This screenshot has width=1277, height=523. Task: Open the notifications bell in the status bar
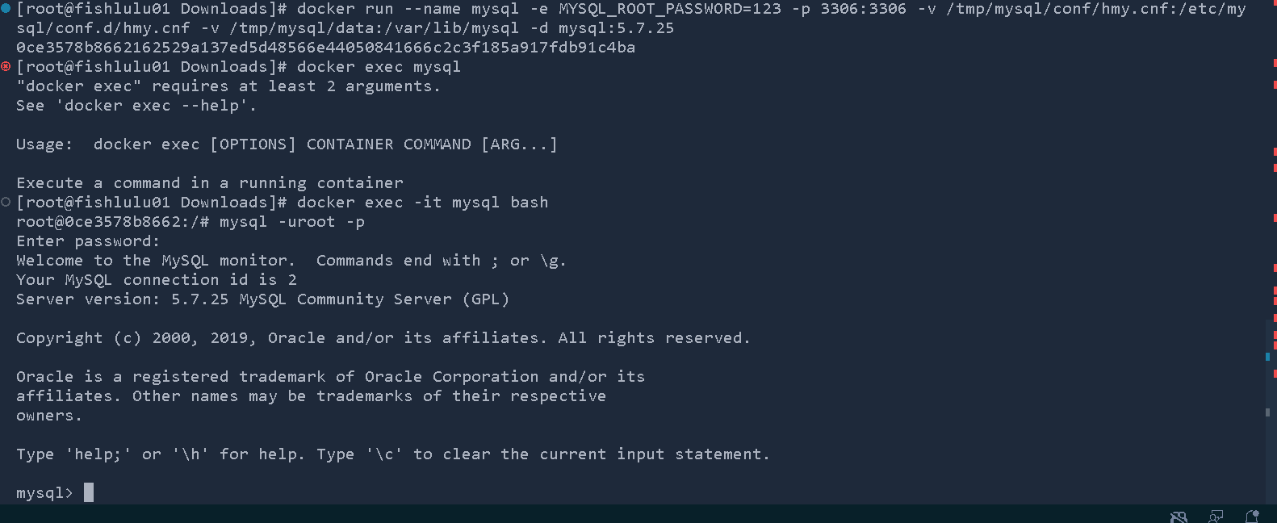1252,517
